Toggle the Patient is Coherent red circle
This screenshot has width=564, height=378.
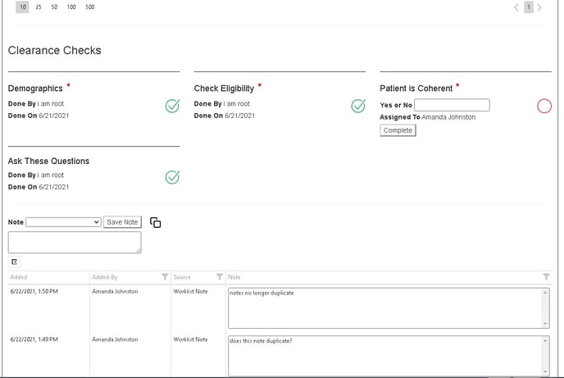pyautogui.click(x=544, y=106)
